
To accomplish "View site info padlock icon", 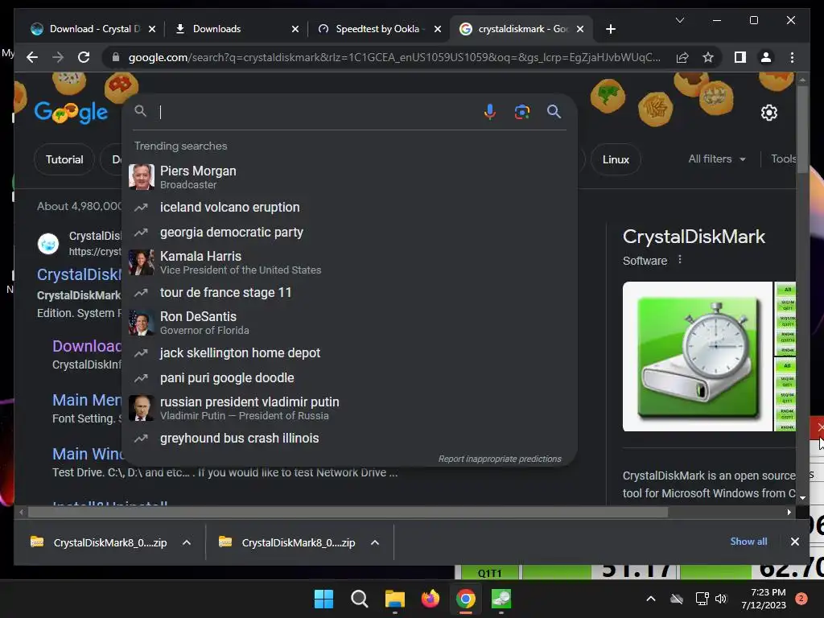I will coord(116,57).
